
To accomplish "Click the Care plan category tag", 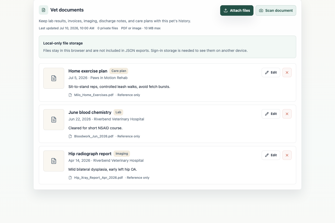I will (x=119, y=71).
